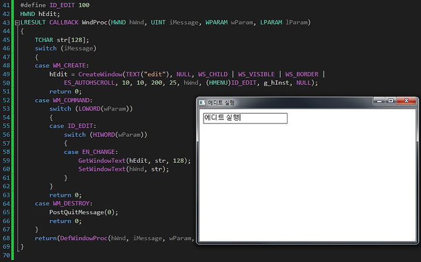Click the LRESULT return type
Viewport: 421px width, 262px height.
[33, 22]
